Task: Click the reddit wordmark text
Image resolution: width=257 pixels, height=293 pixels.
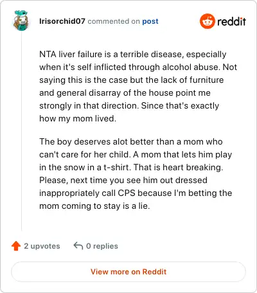Action: [231, 21]
